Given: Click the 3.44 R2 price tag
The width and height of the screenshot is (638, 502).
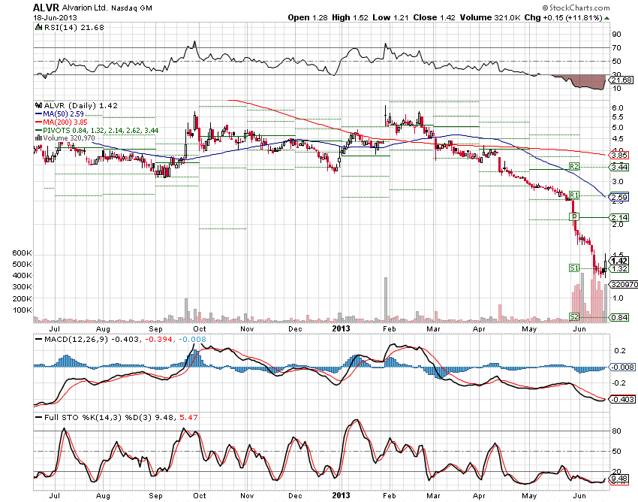Looking at the screenshot, I should coord(619,167).
